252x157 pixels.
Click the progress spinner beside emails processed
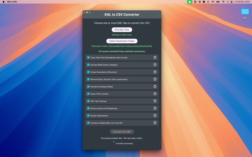pyautogui.click(x=114, y=142)
